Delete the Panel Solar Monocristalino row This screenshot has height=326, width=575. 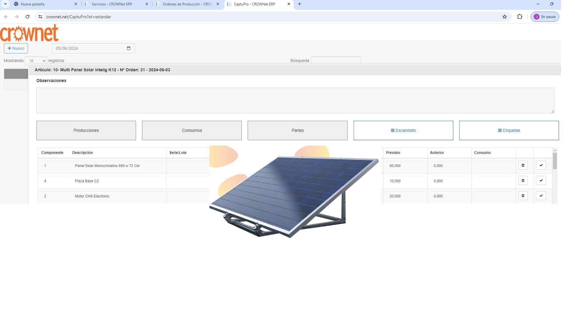pos(523,165)
